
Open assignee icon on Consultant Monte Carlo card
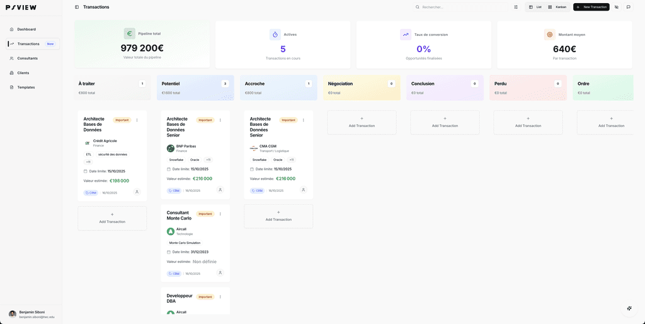[220, 272]
